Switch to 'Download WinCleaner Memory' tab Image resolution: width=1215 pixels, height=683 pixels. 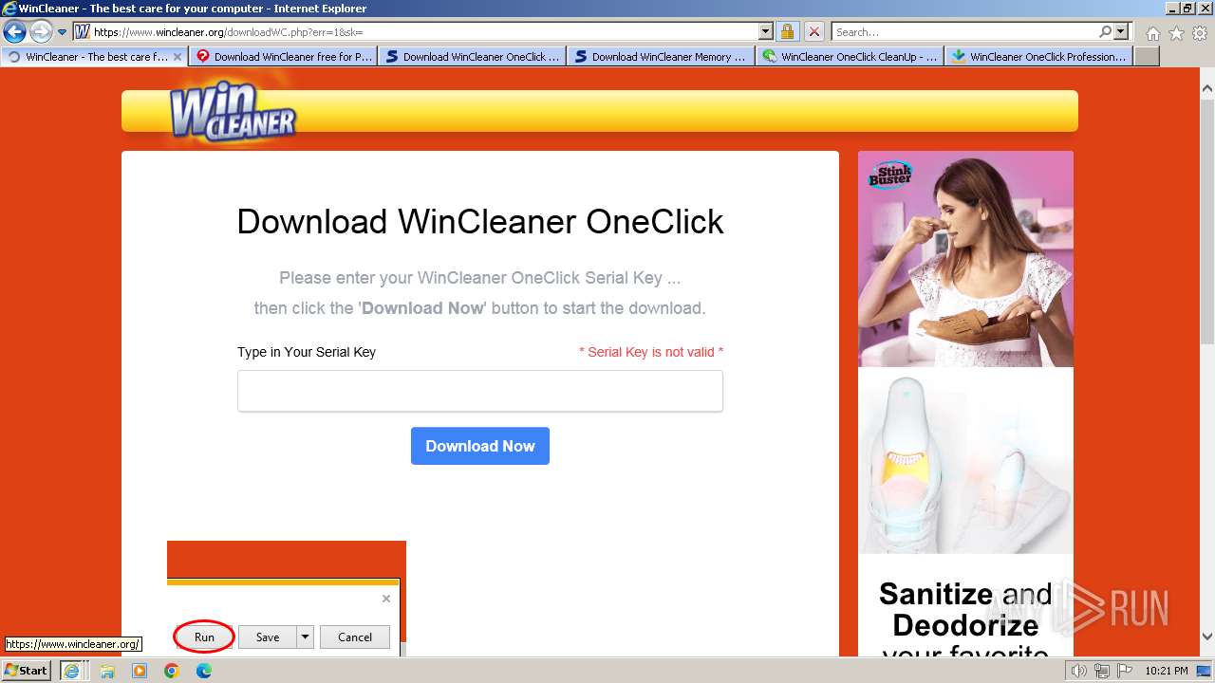pos(661,57)
